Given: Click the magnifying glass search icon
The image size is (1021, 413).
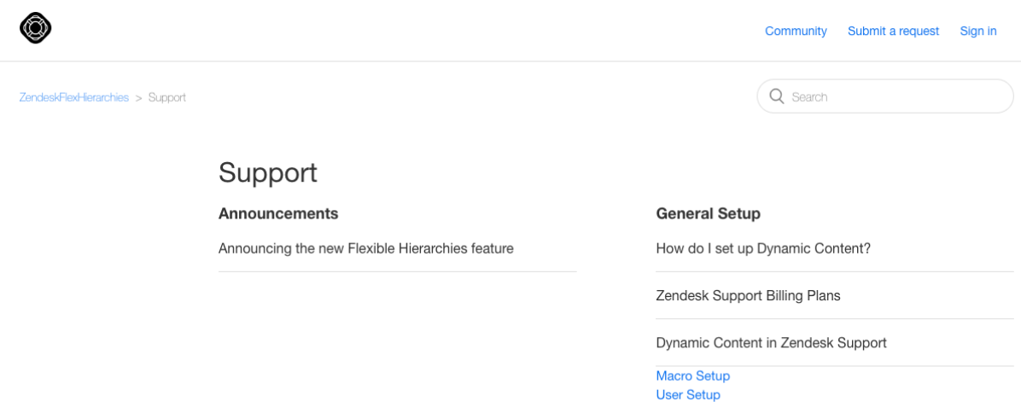Looking at the screenshot, I should tap(776, 96).
